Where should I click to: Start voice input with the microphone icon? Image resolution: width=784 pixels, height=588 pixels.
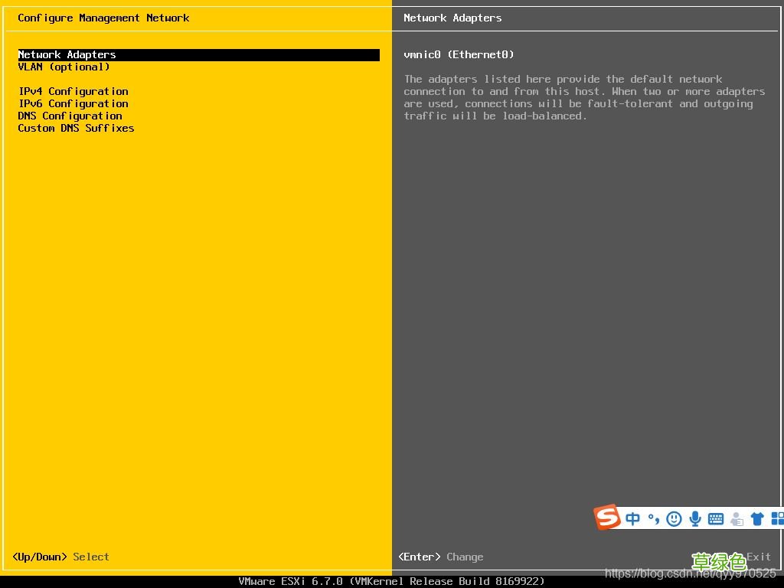(695, 519)
